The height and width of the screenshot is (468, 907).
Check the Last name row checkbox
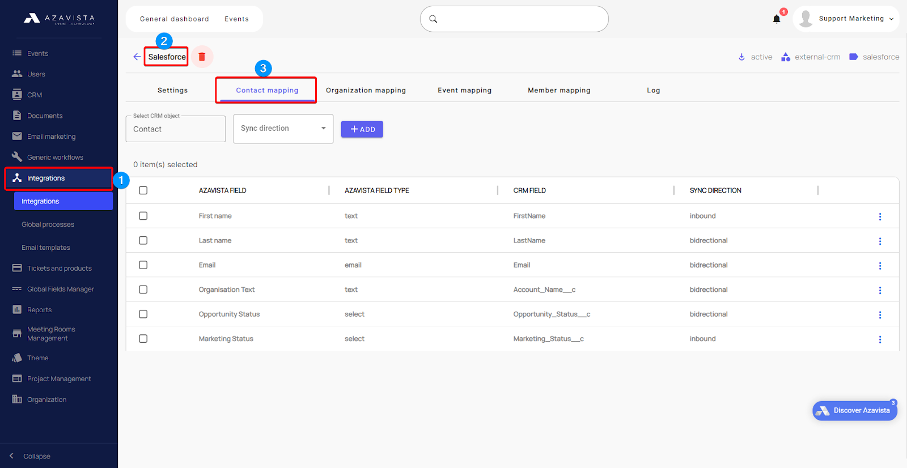(143, 240)
